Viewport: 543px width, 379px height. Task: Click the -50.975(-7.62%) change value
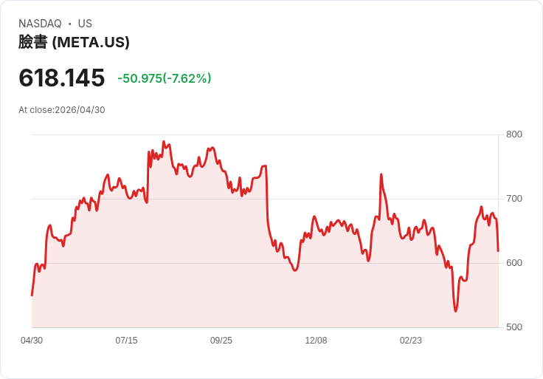coord(164,78)
